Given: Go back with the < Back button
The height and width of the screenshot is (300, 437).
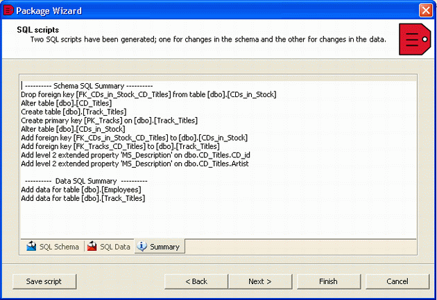Looking at the screenshot, I should pos(196,281).
